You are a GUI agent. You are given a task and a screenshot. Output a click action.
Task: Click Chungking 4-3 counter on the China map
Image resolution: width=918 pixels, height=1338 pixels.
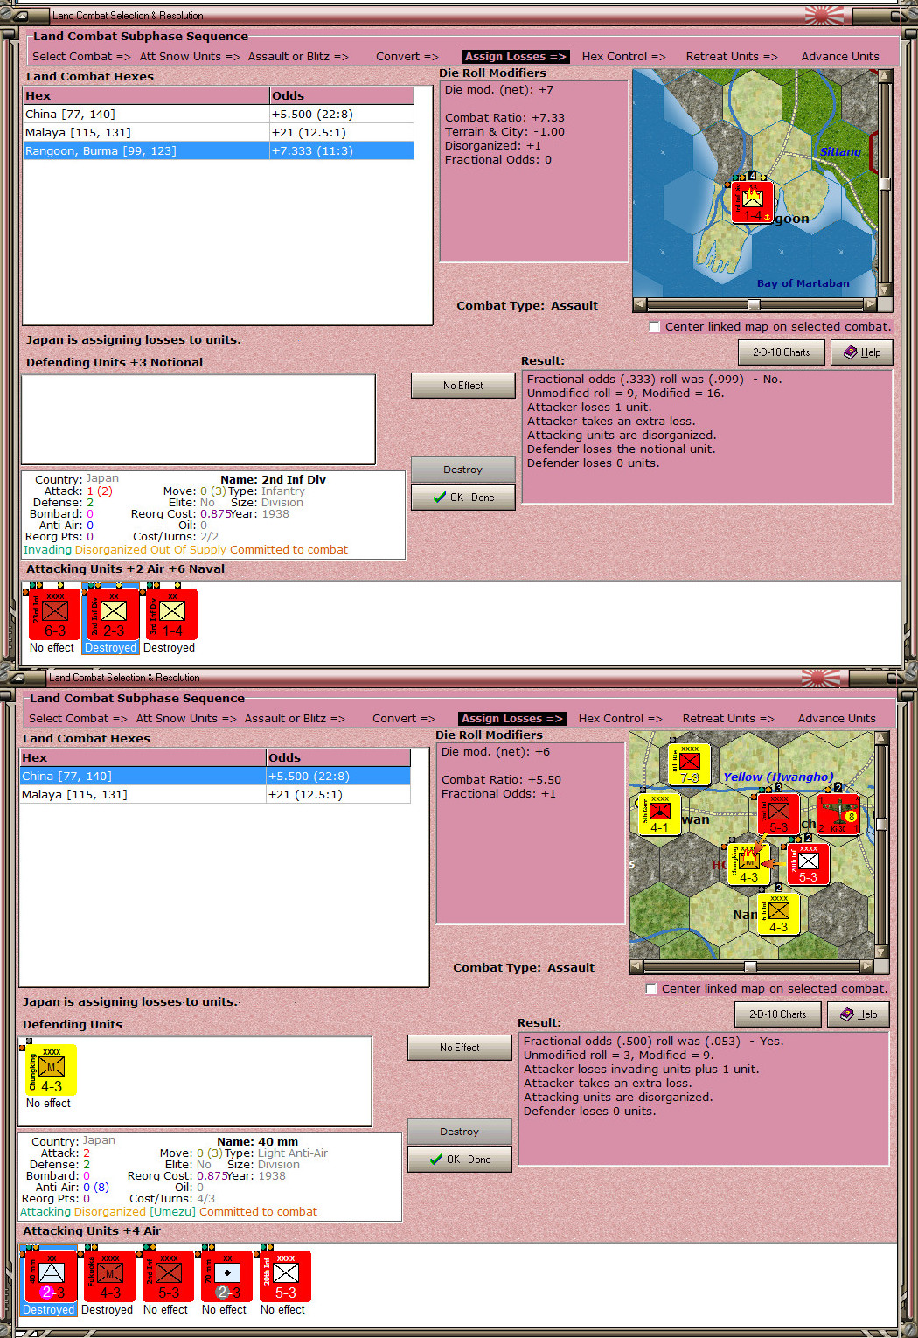coord(748,863)
